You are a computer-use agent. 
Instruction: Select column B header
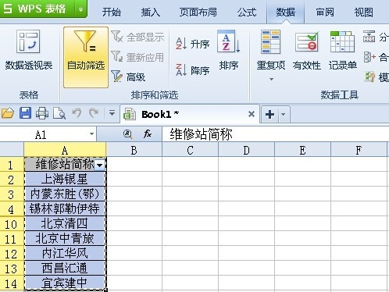(x=134, y=150)
